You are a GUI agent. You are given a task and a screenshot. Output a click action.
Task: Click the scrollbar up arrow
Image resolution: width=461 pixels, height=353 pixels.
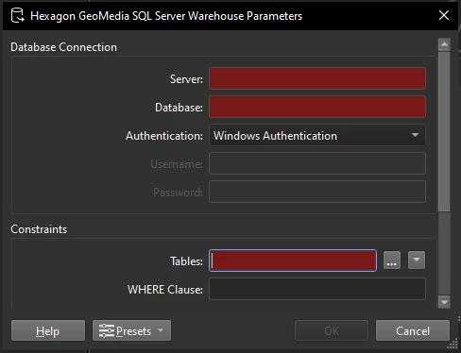(444, 44)
